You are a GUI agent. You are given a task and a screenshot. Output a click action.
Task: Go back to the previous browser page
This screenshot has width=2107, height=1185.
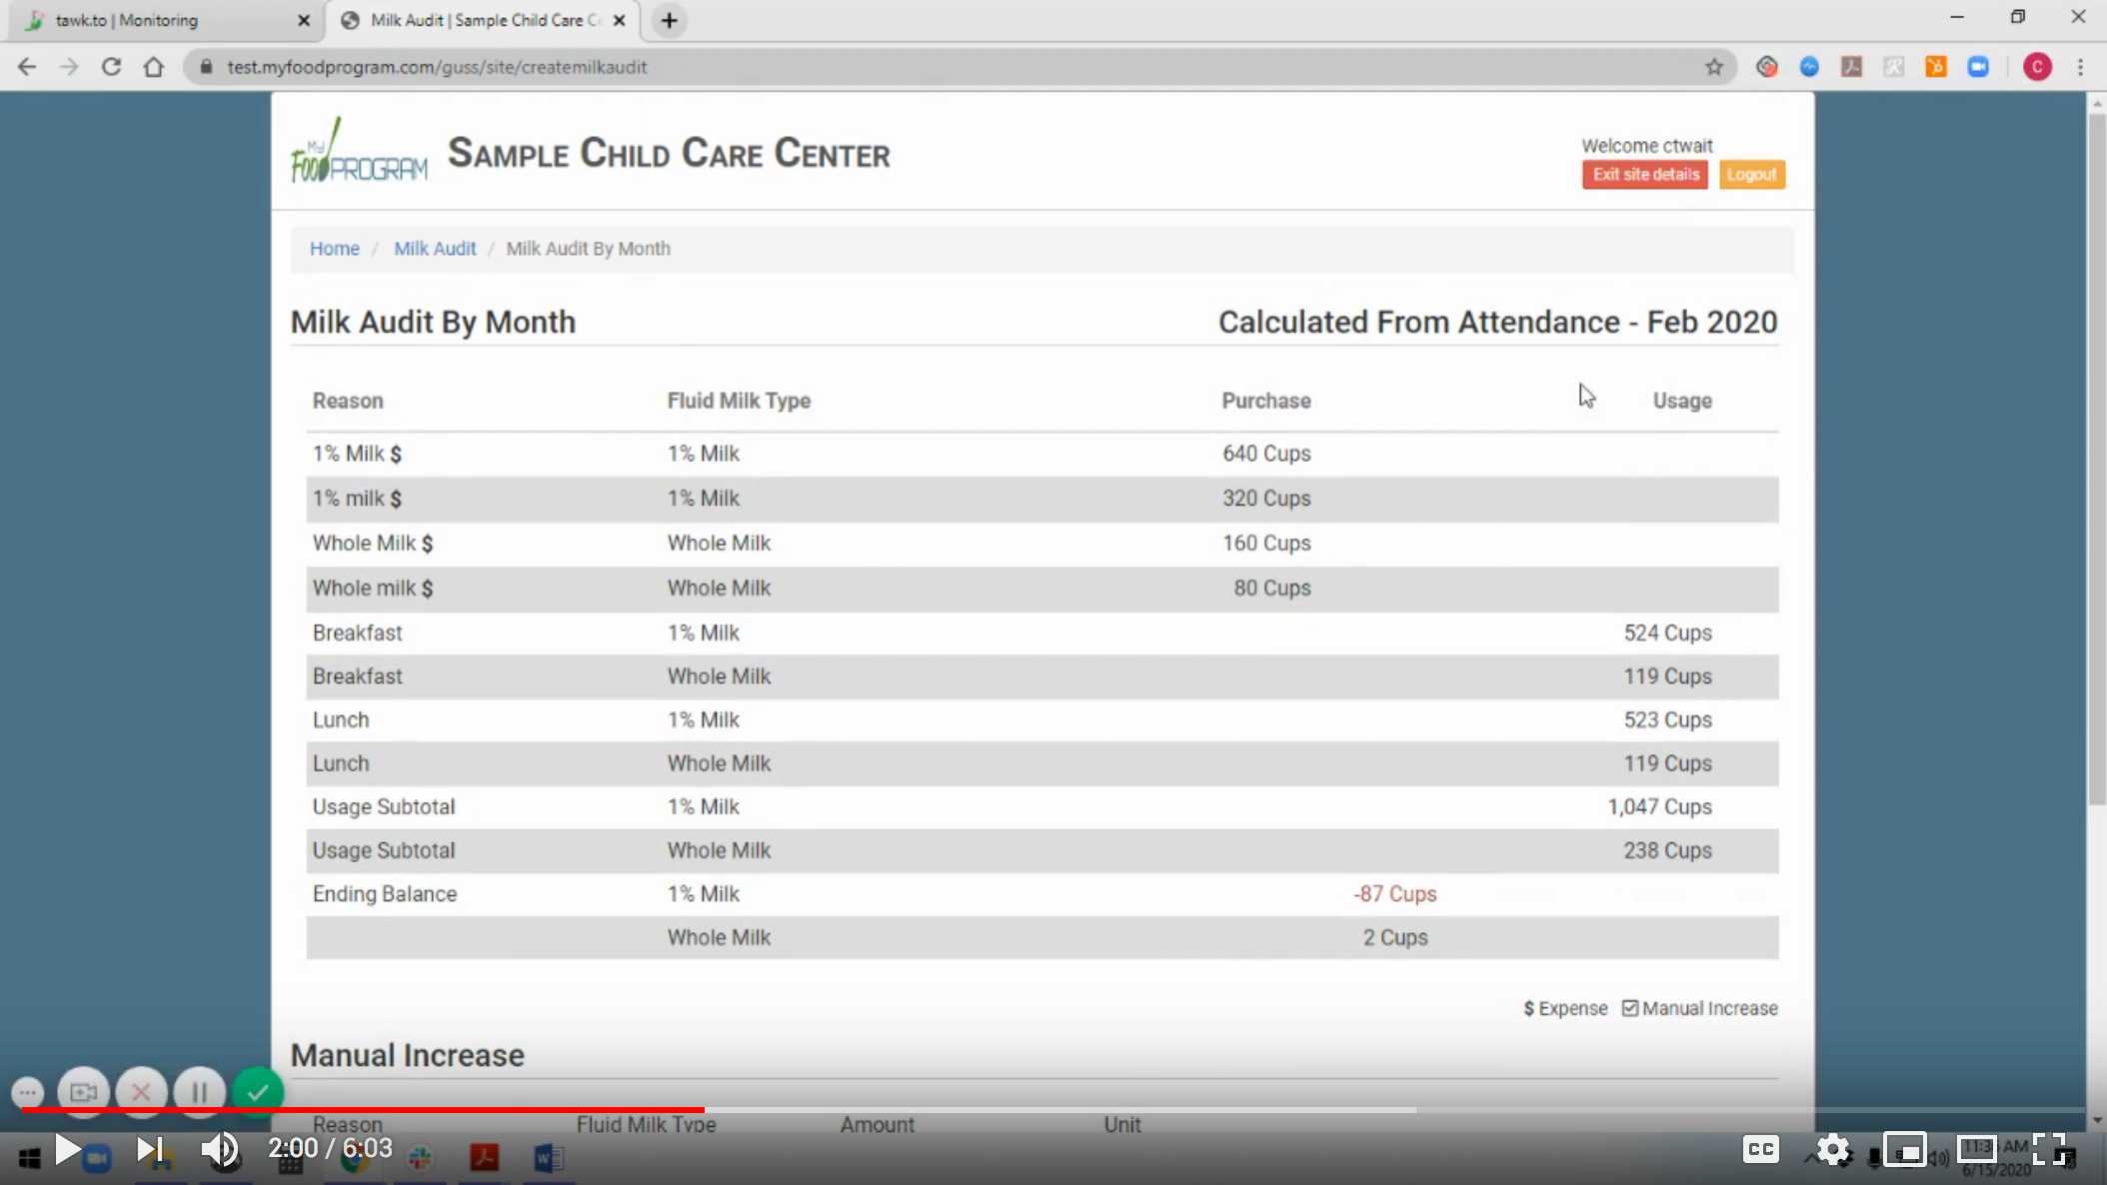pos(27,67)
